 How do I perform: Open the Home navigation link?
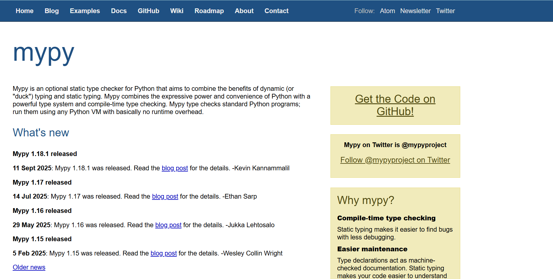[24, 11]
